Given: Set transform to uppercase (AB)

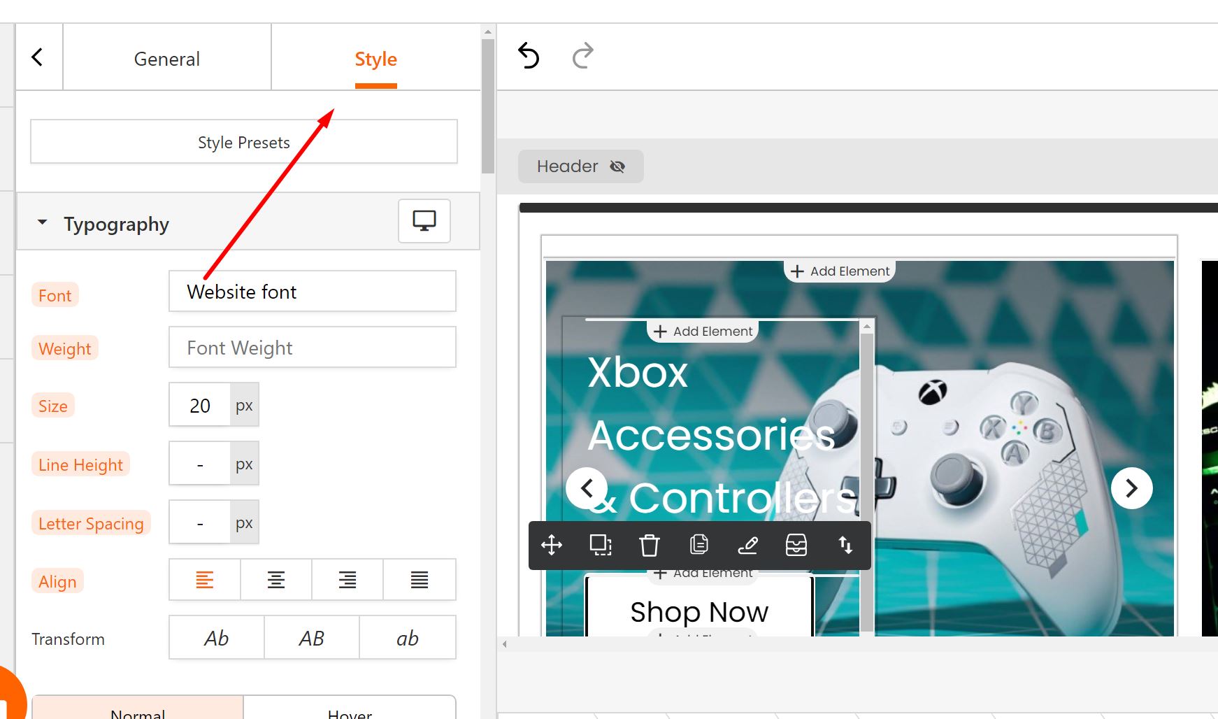Looking at the screenshot, I should tap(312, 638).
